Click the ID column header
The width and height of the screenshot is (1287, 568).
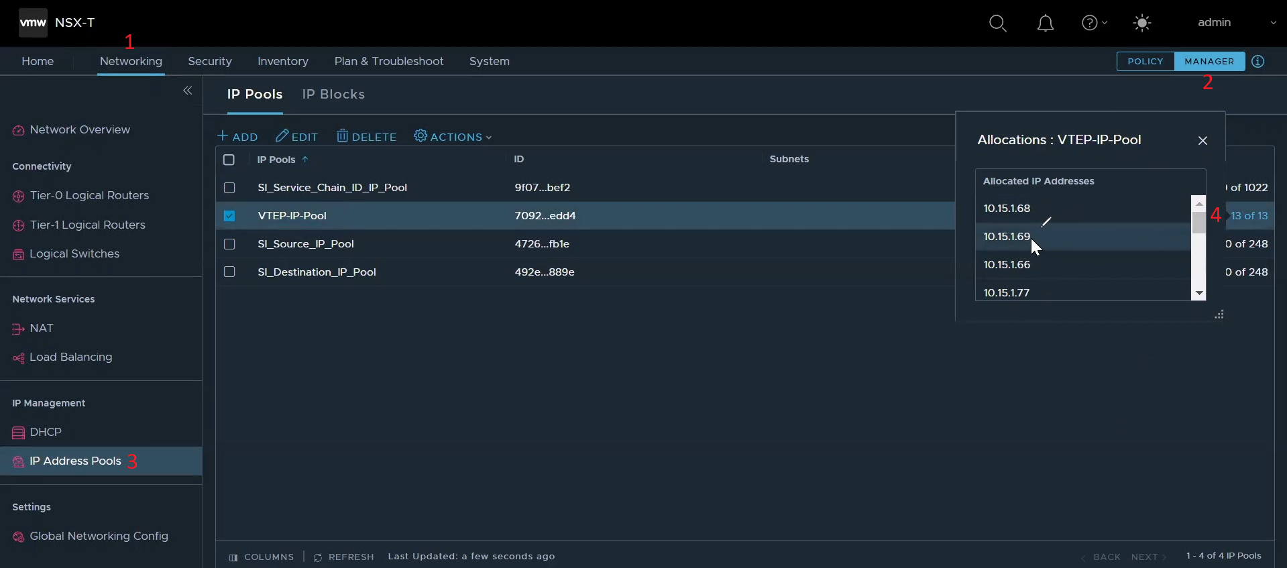tap(519, 160)
